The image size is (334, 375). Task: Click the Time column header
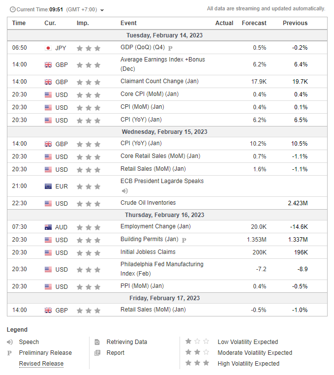[x=19, y=23]
